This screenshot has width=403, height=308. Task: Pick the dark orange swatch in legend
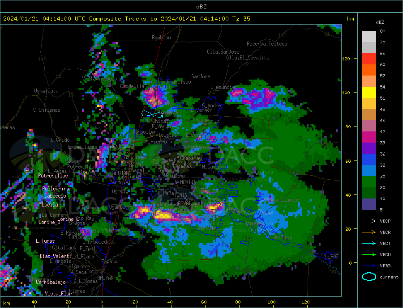click(369, 70)
